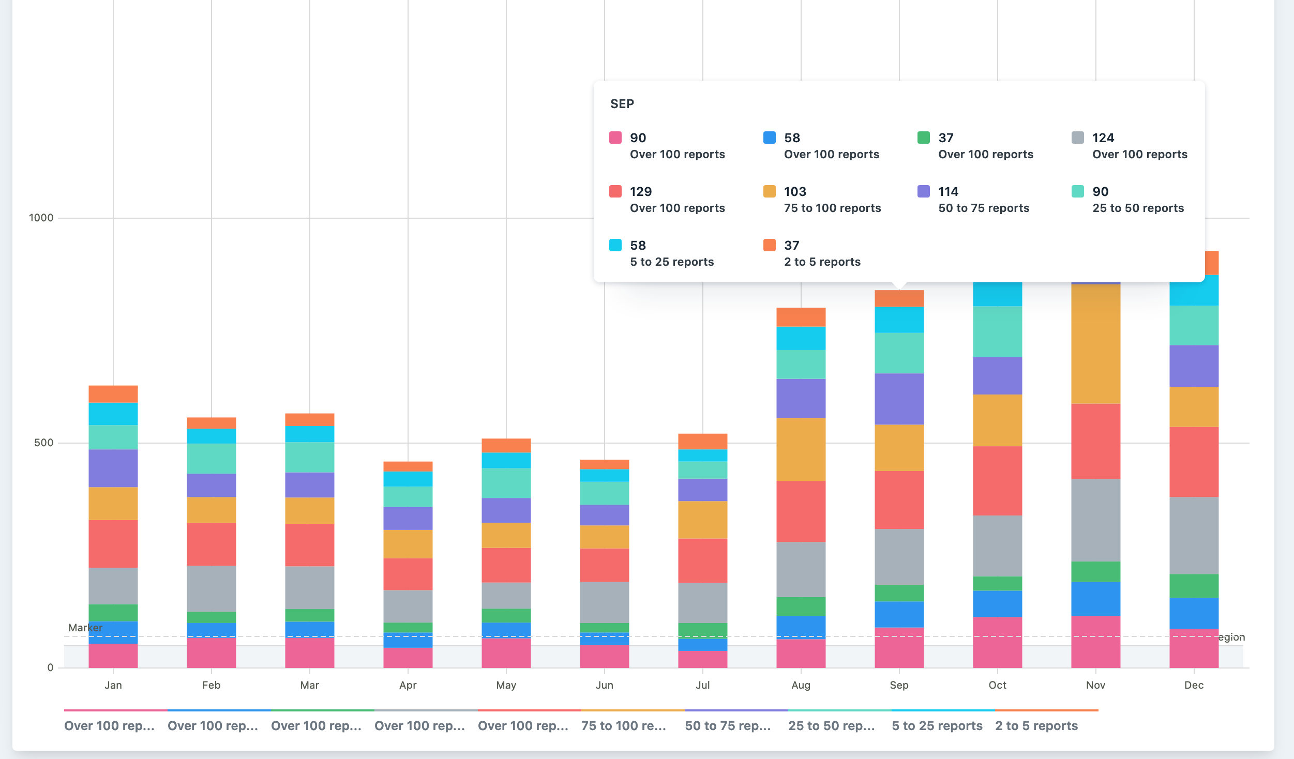This screenshot has width=1294, height=759.
Task: Click the orange swatch beside 37 '2 to 5 reports'
Action: pos(769,245)
